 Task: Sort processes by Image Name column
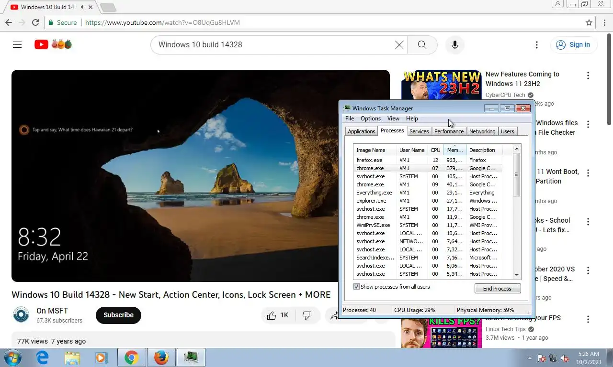(375, 150)
